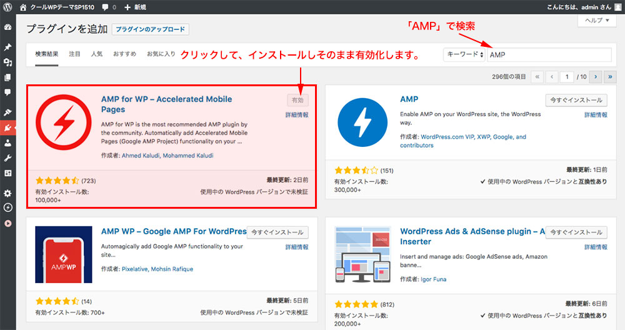Expand the ヘルプ help panel
The image size is (625, 330).
tap(597, 21)
